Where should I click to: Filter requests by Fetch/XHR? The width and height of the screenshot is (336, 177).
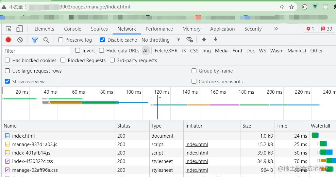point(166,51)
